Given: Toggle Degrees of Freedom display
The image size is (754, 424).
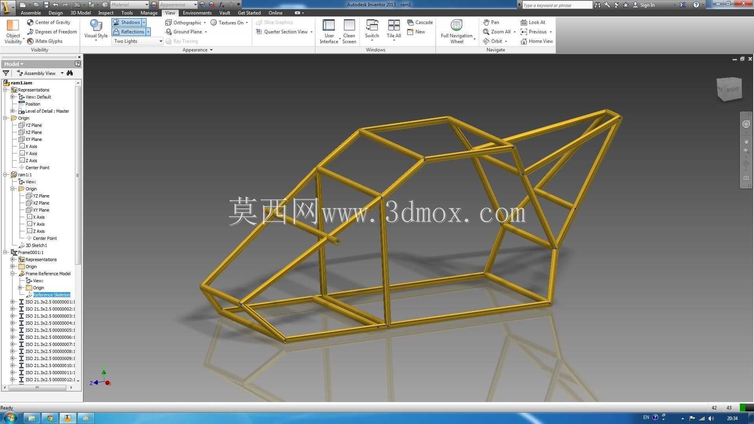Looking at the screenshot, I should click(52, 32).
